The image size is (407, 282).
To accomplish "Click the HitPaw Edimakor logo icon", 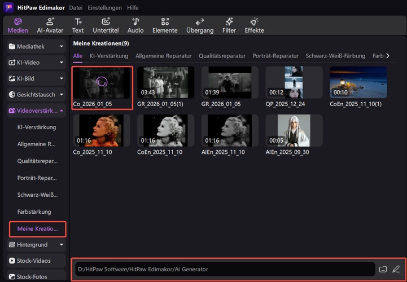I will click(x=8, y=7).
